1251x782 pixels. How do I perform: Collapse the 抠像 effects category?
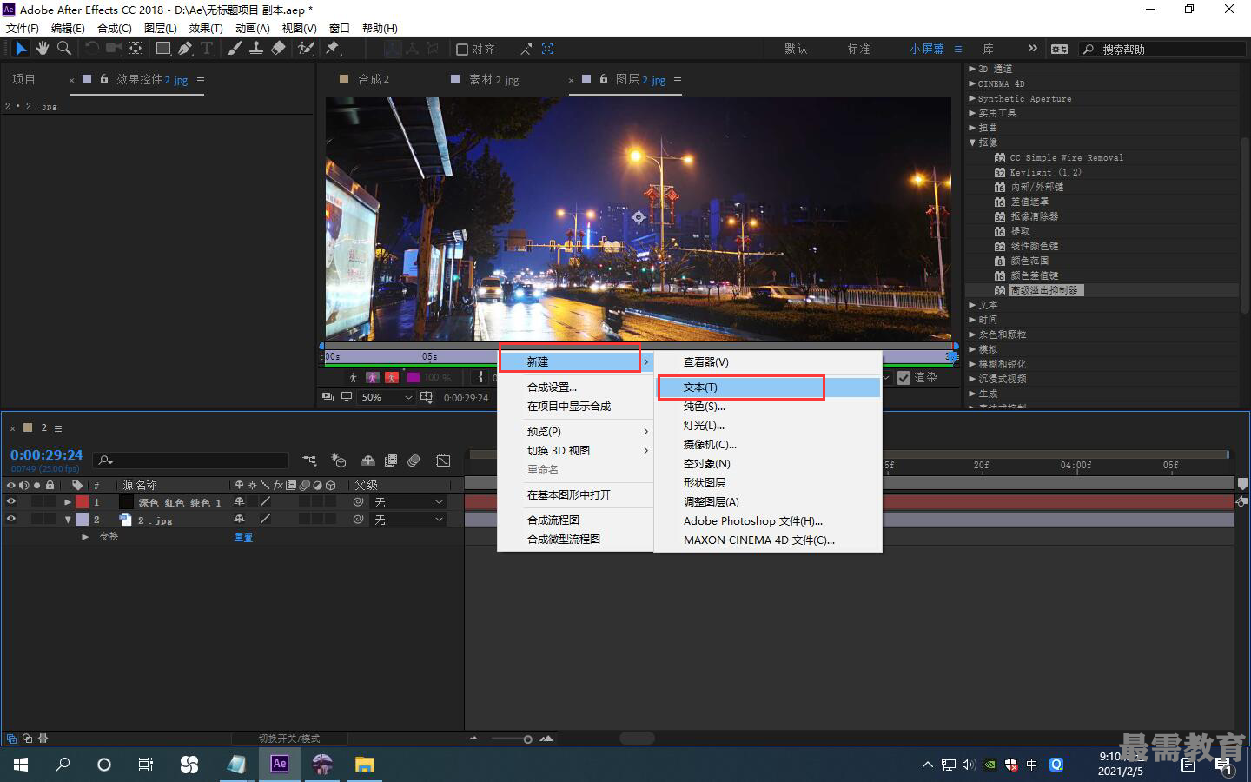point(973,142)
